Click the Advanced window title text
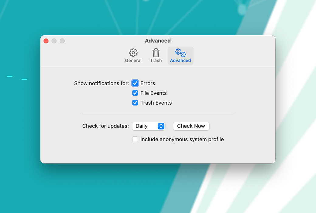 coord(158,41)
